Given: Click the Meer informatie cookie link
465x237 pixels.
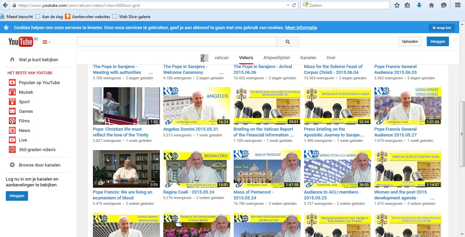Looking at the screenshot, I should point(301,28).
